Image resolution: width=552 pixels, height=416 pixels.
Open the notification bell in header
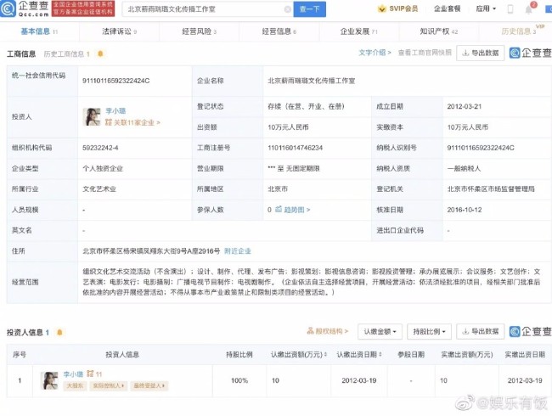(529, 9)
